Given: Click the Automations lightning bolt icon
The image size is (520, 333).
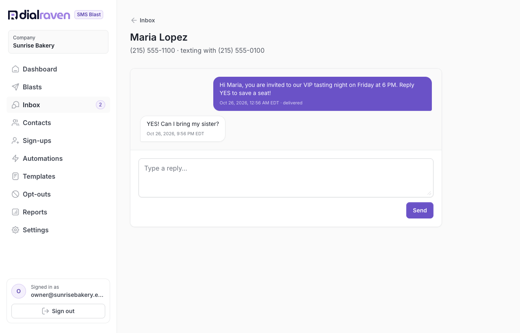Looking at the screenshot, I should [x=15, y=158].
